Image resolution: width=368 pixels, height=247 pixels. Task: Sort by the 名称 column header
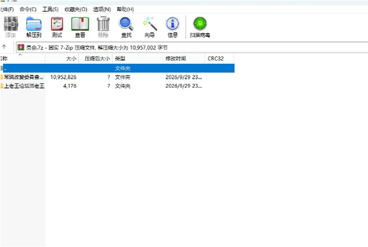point(23,58)
